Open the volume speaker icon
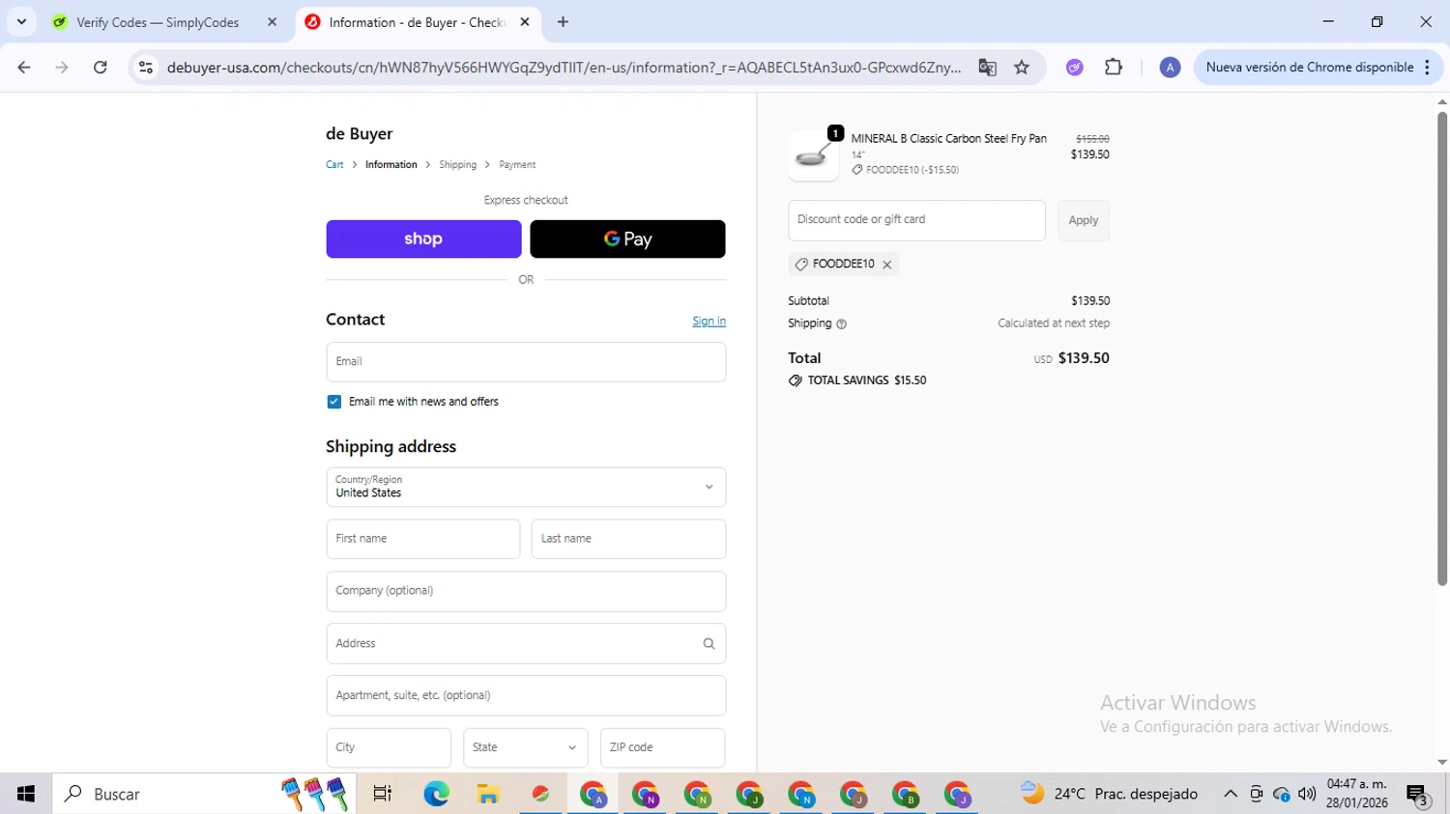 [1307, 794]
